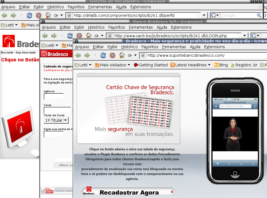Reload the suportebancobradesco.com page
The width and height of the screenshot is (267, 198).
[x=103, y=55]
